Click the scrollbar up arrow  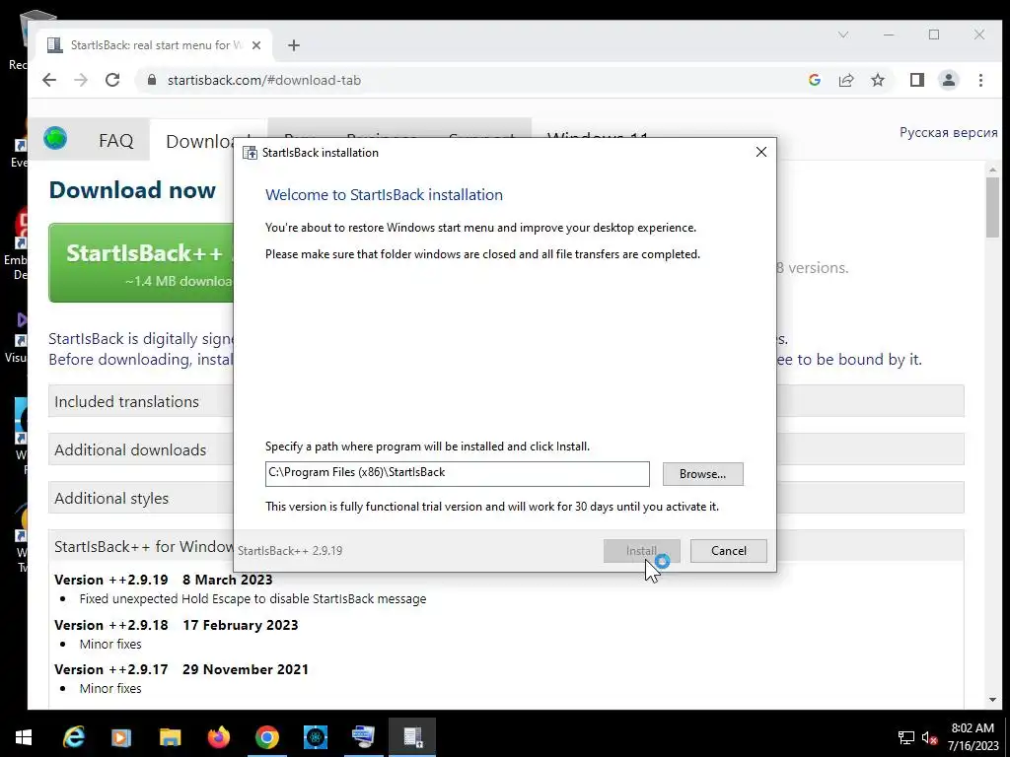click(x=992, y=170)
